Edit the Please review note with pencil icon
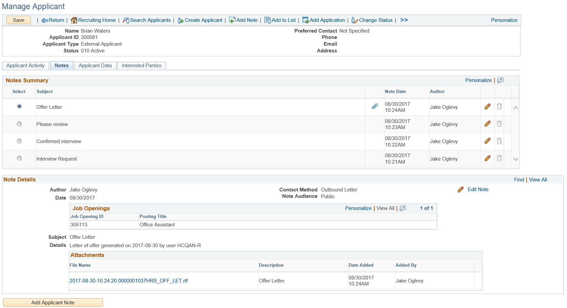The width and height of the screenshot is (567, 308). tap(487, 124)
